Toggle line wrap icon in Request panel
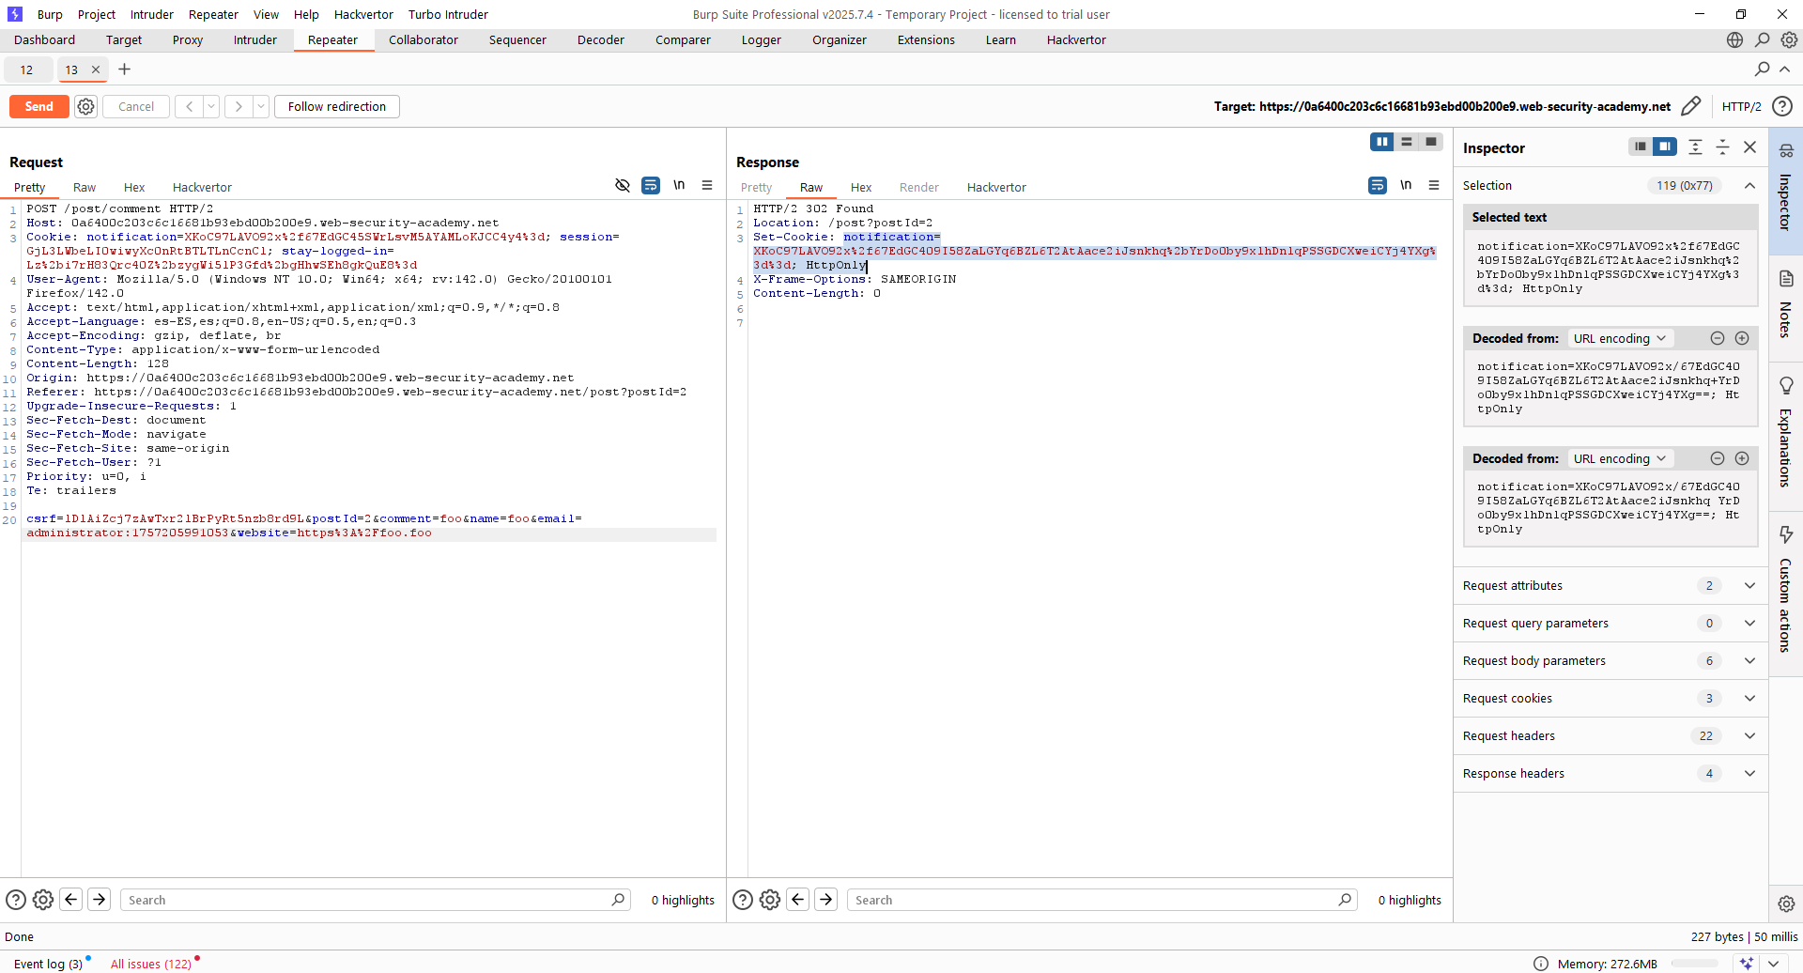1803x973 pixels. pyautogui.click(x=650, y=186)
